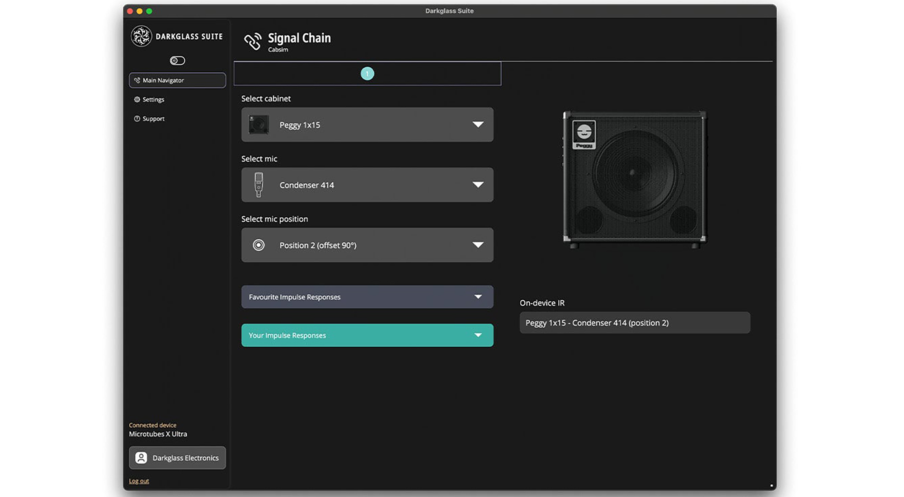Click the Log out link
The width and height of the screenshot is (904, 497).
coord(139,481)
